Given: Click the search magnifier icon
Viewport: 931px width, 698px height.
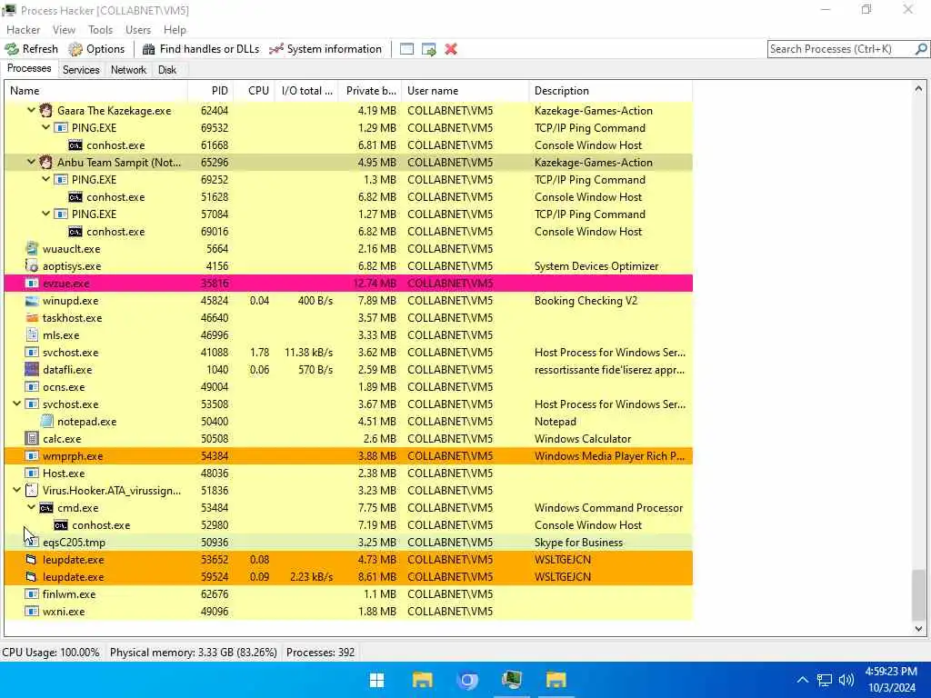Looking at the screenshot, I should point(921,49).
